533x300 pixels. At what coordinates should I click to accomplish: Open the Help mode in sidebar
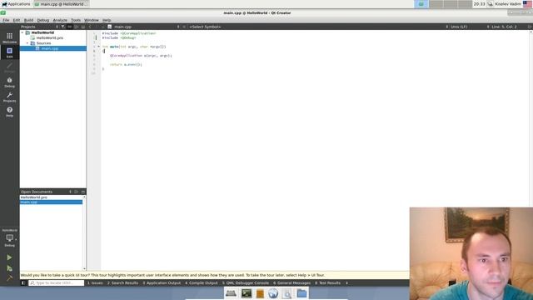pyautogui.click(x=9, y=112)
